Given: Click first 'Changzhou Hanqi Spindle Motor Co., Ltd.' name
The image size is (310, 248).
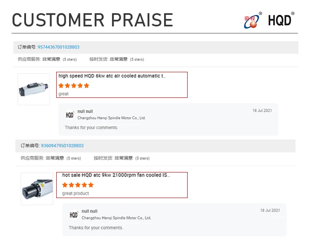Looking at the screenshot, I should 112,118.
